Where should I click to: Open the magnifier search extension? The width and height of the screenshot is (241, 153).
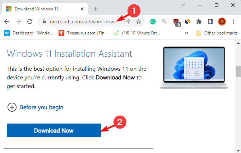point(164,22)
